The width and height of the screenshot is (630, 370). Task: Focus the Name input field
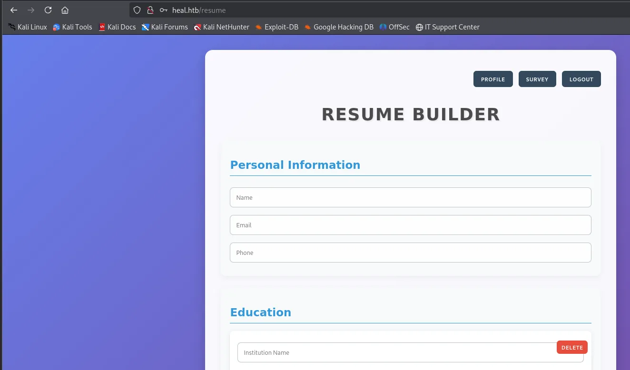pos(410,197)
